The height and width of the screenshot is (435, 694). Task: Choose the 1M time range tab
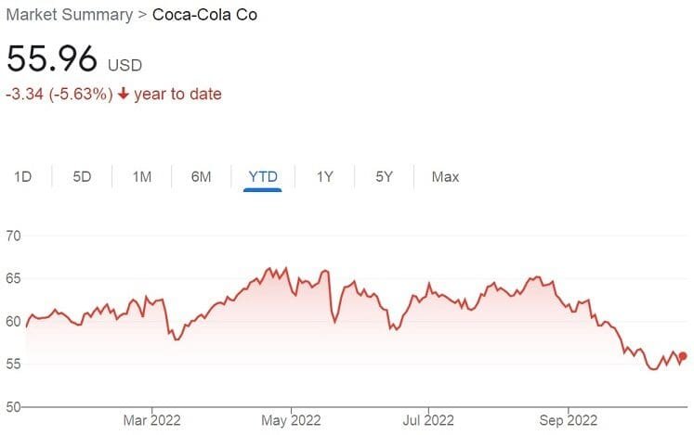pyautogui.click(x=141, y=176)
